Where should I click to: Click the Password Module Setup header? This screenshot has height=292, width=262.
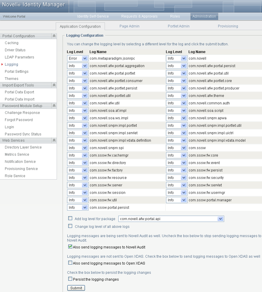pos(22,106)
